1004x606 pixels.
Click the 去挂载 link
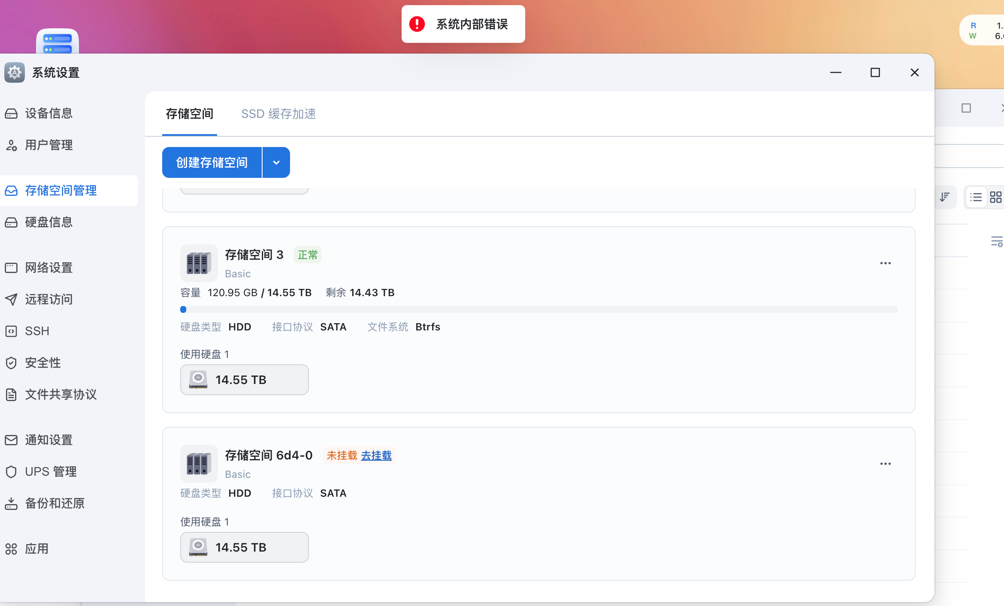pos(376,456)
